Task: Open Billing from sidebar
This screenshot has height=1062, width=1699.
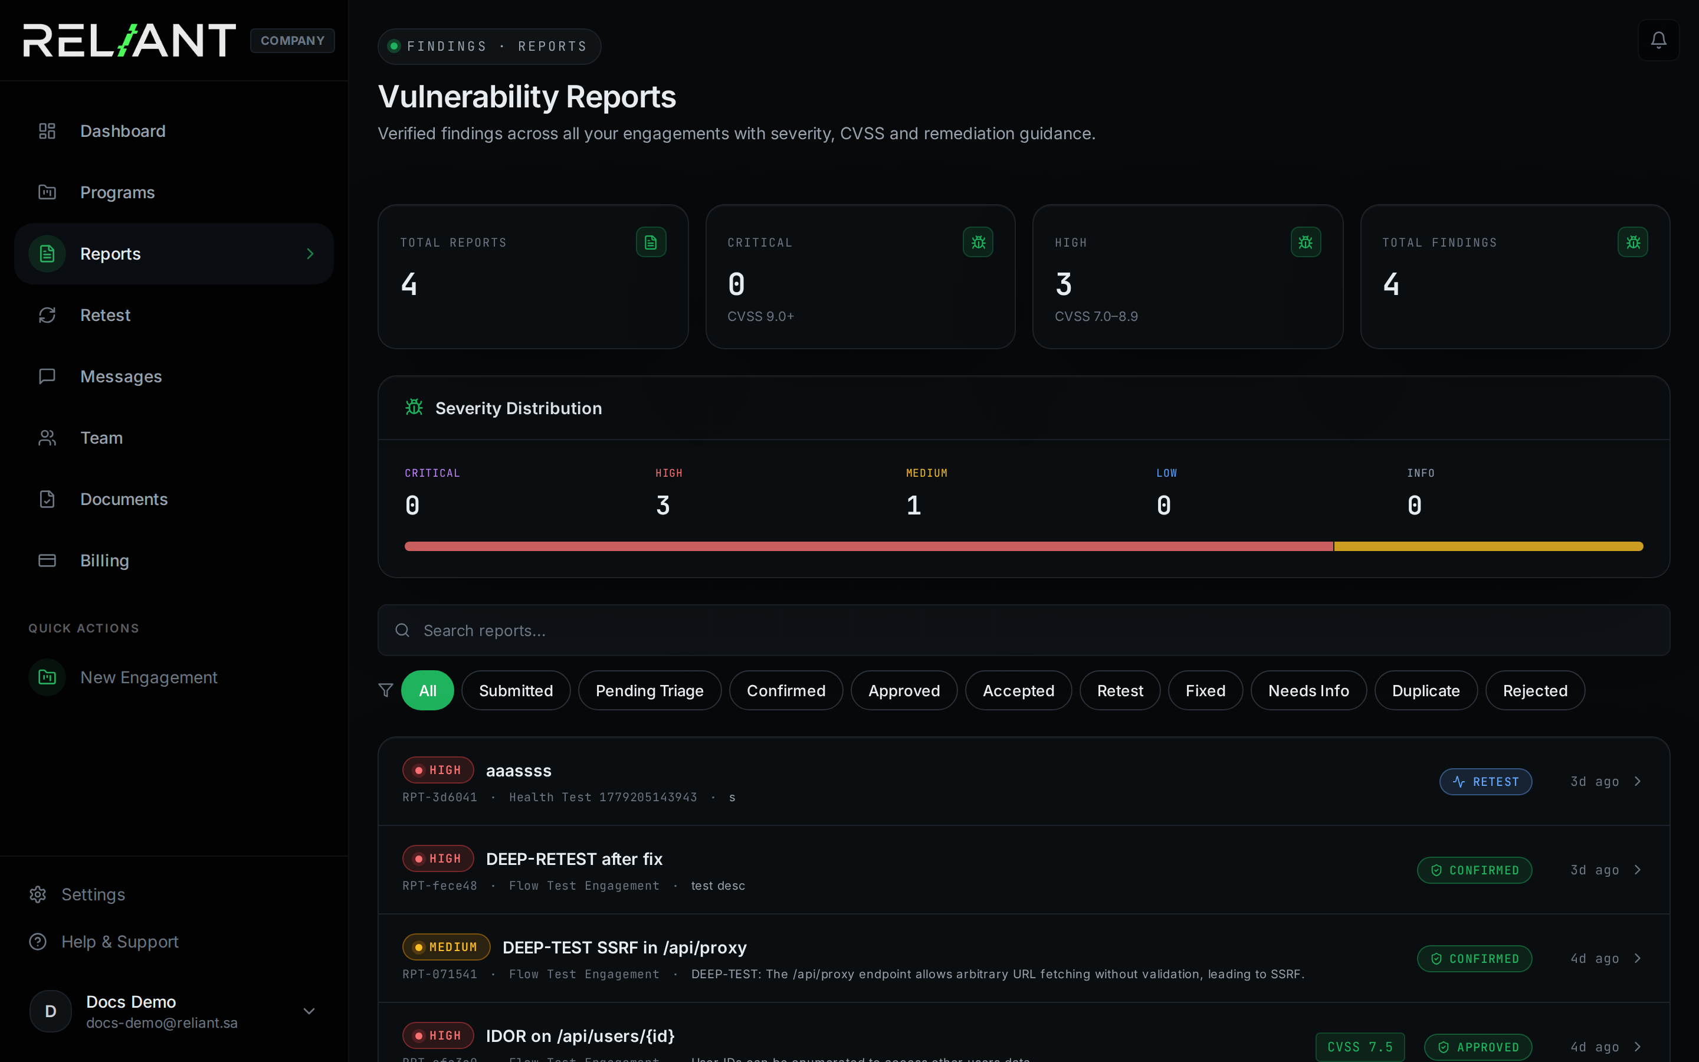Action: (174, 560)
